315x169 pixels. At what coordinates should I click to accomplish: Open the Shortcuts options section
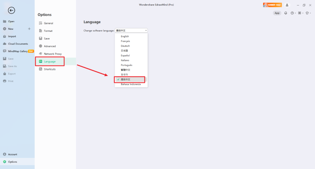click(50, 69)
